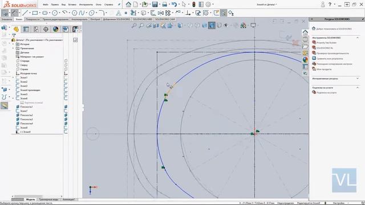Toggle visibility of Плоскость1 in display pane
Image resolution: width=365 pixels, height=205 pixels.
66,106
